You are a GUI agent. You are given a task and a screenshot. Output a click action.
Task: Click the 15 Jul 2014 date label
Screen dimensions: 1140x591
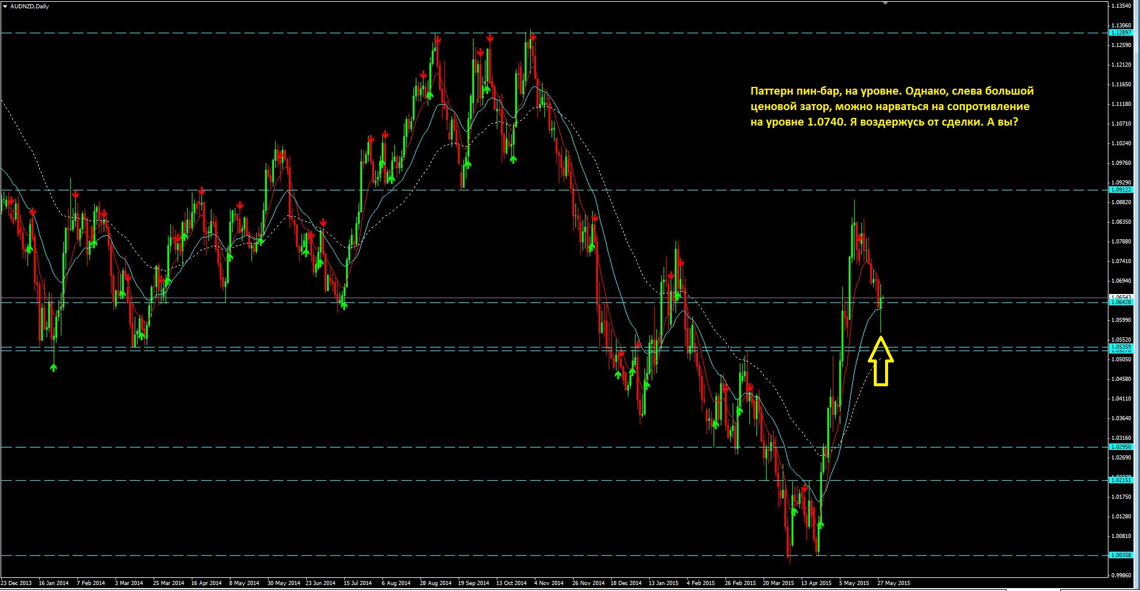click(357, 583)
